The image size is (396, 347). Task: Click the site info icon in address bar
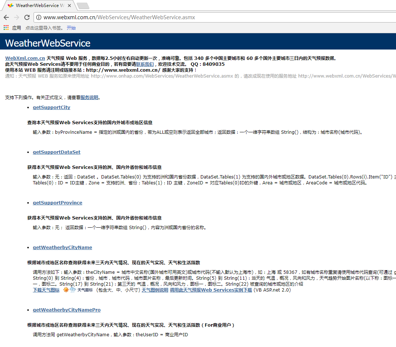pos(39,17)
